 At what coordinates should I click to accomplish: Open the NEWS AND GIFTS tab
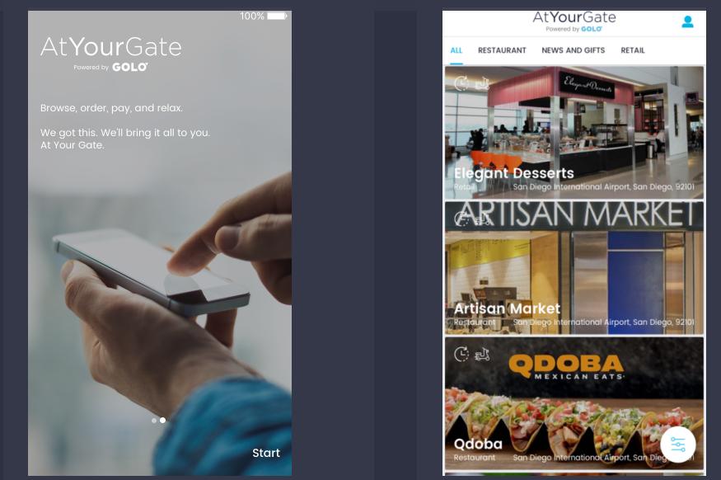(573, 50)
